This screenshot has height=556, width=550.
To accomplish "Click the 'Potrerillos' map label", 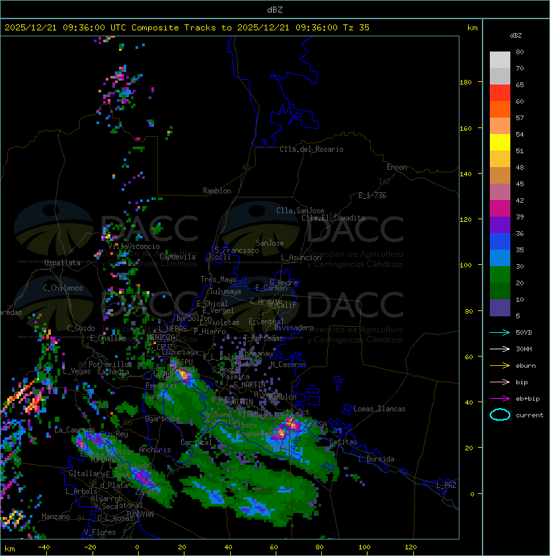I will pyautogui.click(x=110, y=365).
